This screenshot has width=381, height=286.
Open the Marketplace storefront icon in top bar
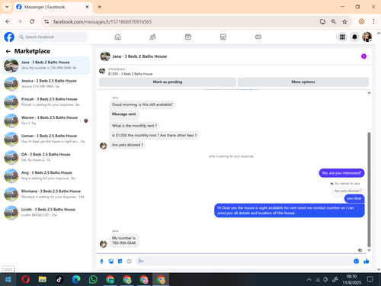[x=223, y=37]
